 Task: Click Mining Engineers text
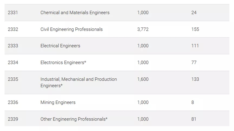pos(58,102)
